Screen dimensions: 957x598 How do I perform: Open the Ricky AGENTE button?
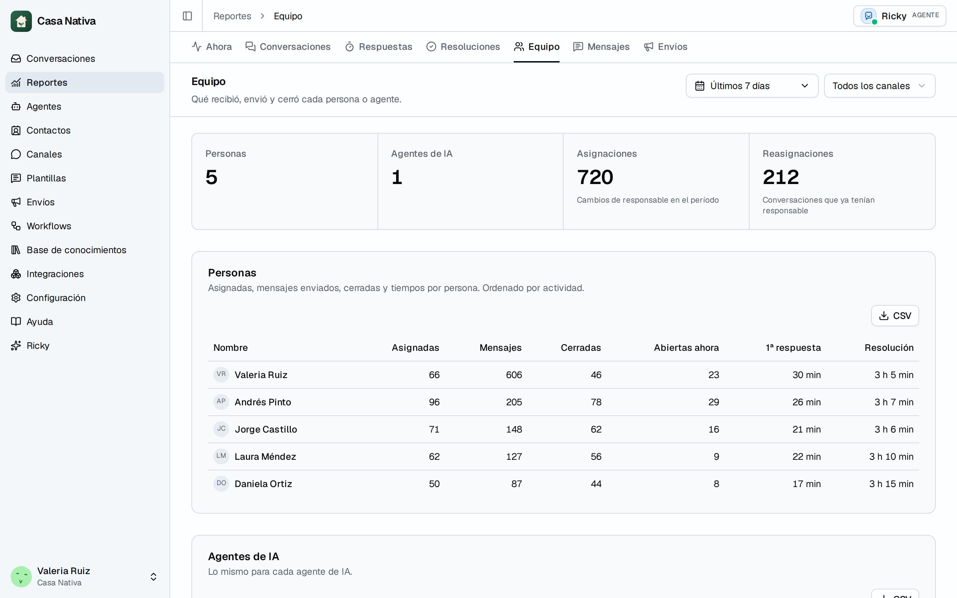click(900, 16)
